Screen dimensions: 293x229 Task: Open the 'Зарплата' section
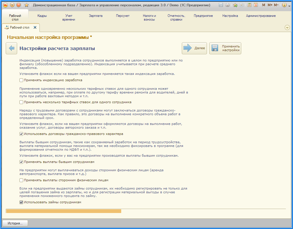[x=95, y=16]
